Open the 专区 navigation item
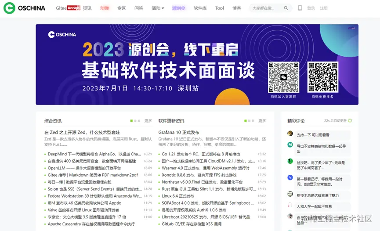 pyautogui.click(x=121, y=8)
